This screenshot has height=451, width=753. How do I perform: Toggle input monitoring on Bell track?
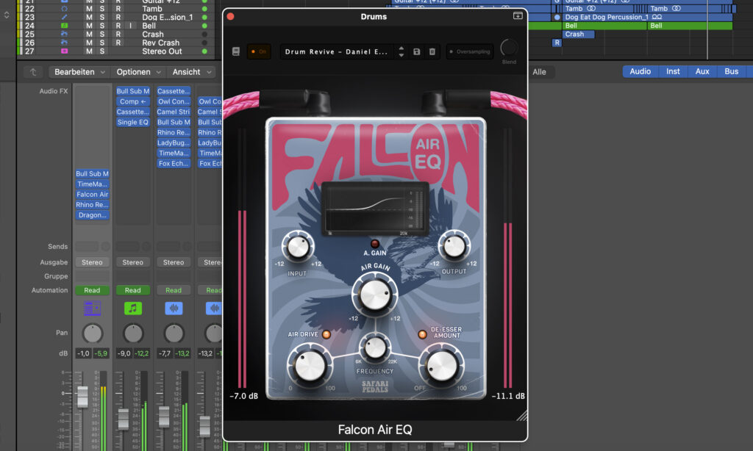130,26
